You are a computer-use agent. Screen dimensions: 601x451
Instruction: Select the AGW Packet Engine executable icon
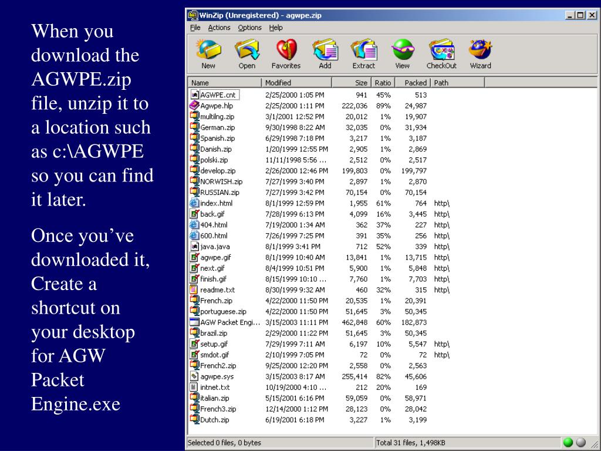194,322
